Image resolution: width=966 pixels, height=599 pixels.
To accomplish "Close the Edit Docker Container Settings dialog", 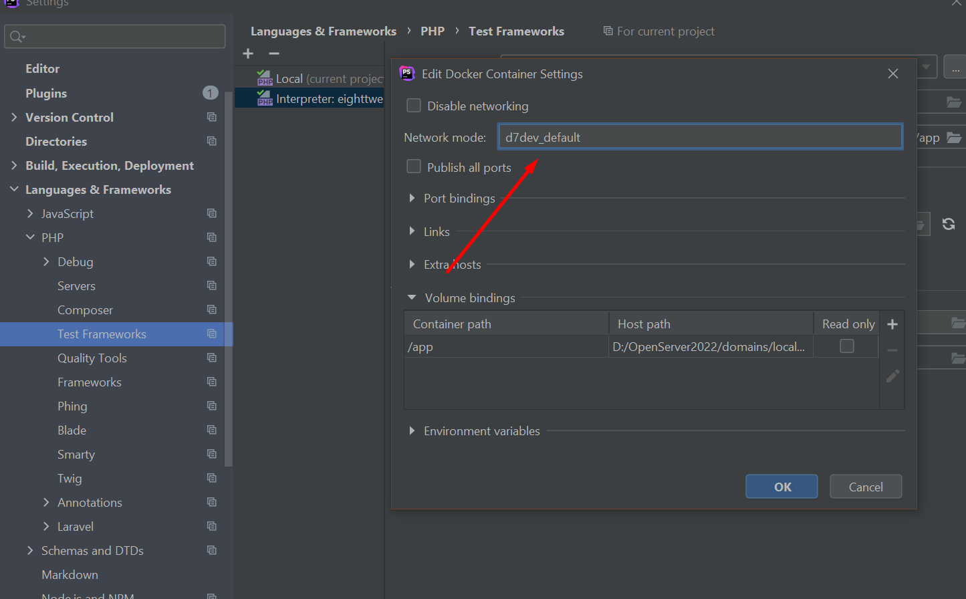I will (x=893, y=74).
